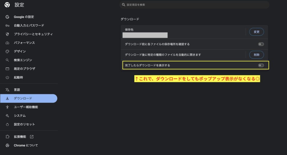Screen dimensions: 287x155
Task: Click the gauge icon for パフォーマンス
Action: (x=8, y=43)
